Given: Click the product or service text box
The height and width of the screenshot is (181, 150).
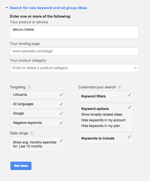Looking at the screenshot, I should 74,32.
